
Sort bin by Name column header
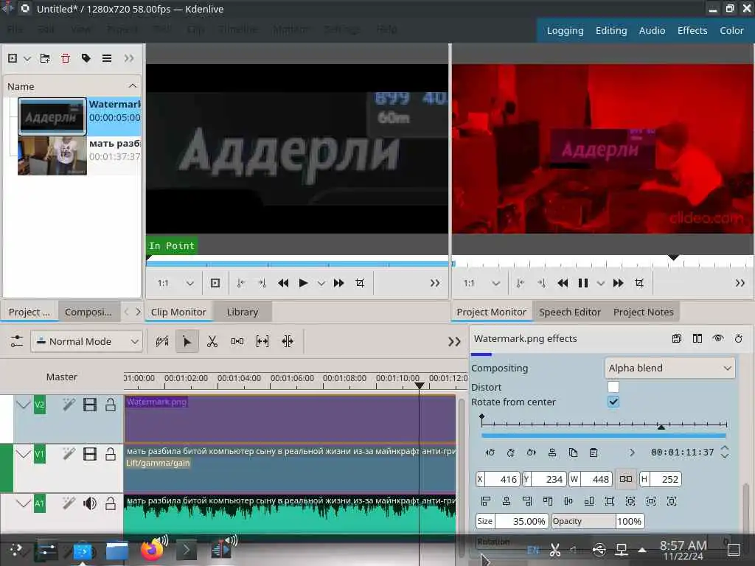[x=72, y=86]
